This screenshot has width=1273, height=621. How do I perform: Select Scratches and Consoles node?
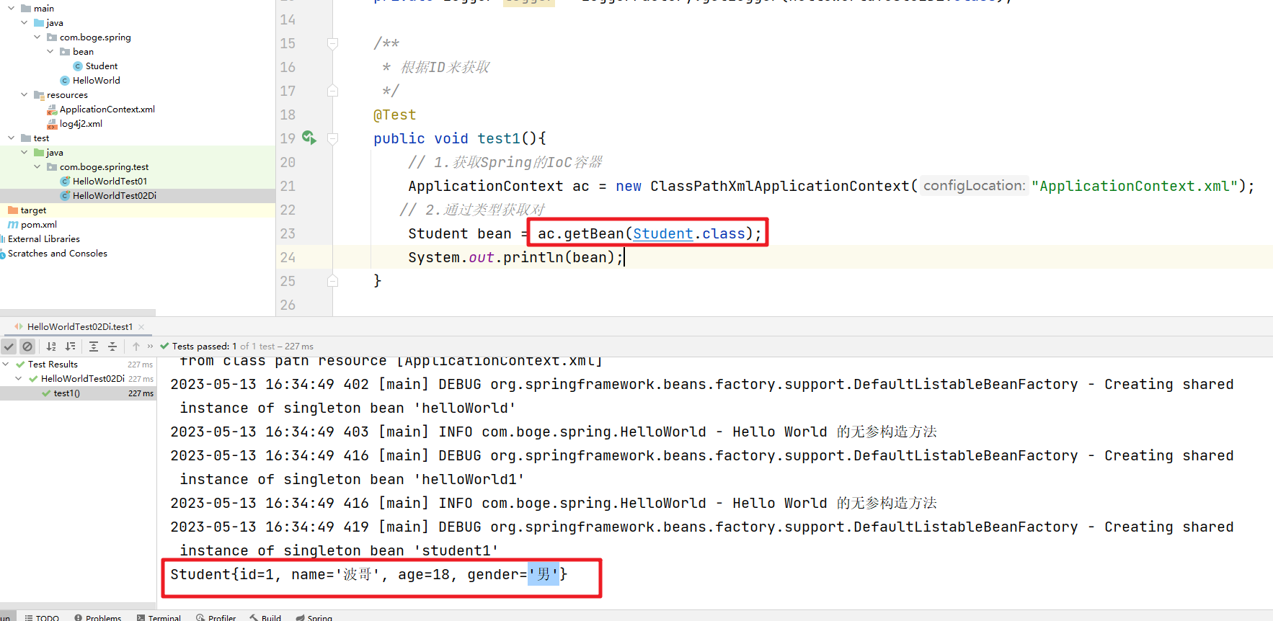[57, 254]
